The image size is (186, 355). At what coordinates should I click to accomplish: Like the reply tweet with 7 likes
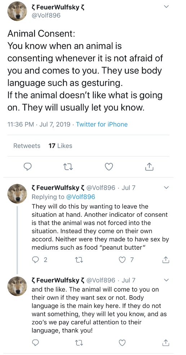click(126, 260)
